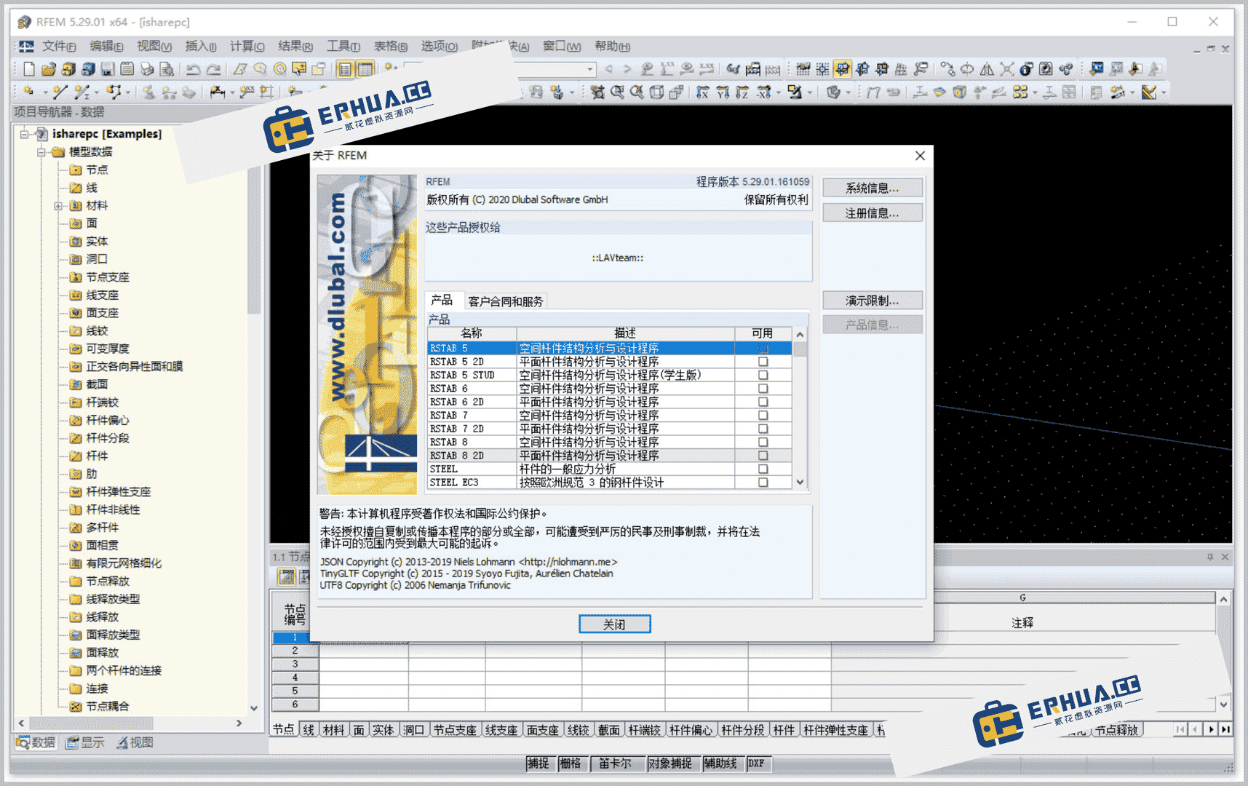
Task: Toggle the table panel icon
Action: click(365, 69)
